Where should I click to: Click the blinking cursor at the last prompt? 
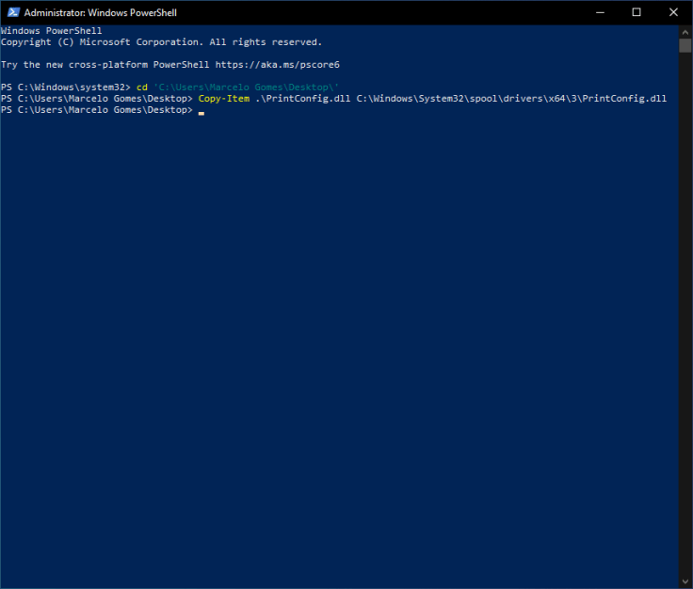(201, 111)
